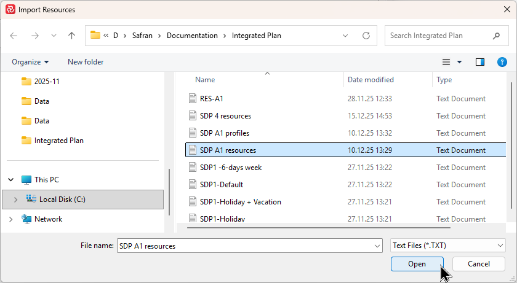Screen dimensions: 517x283
Task: Click the Cancel button
Action: [479, 264]
